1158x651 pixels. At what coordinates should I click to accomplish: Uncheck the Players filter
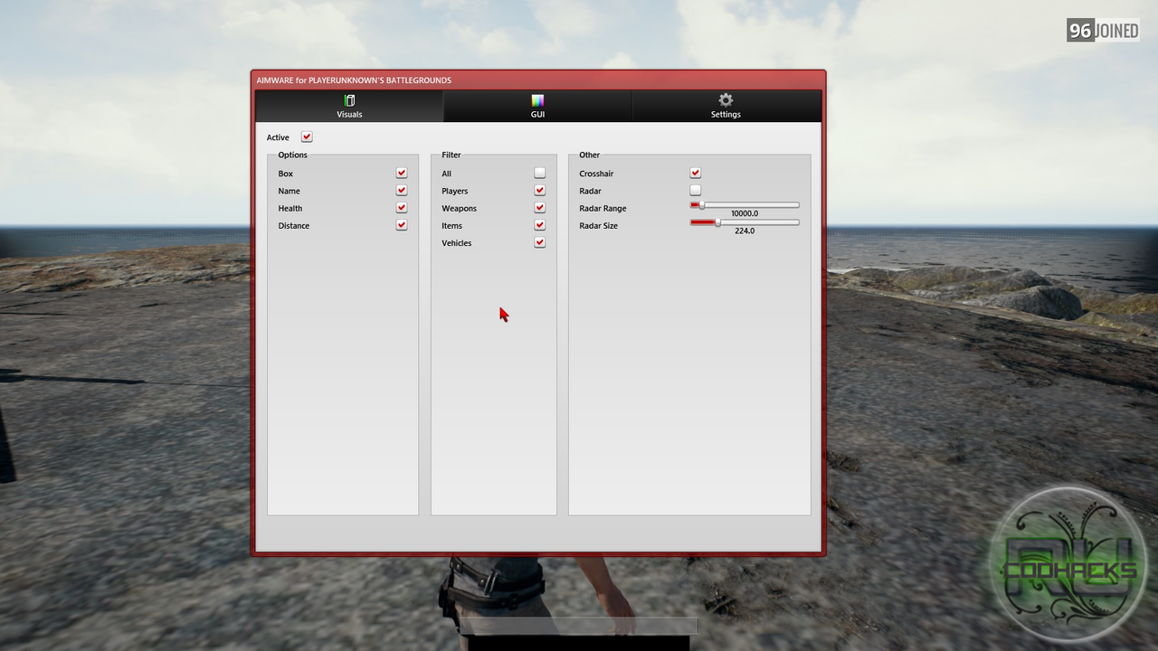pos(540,191)
